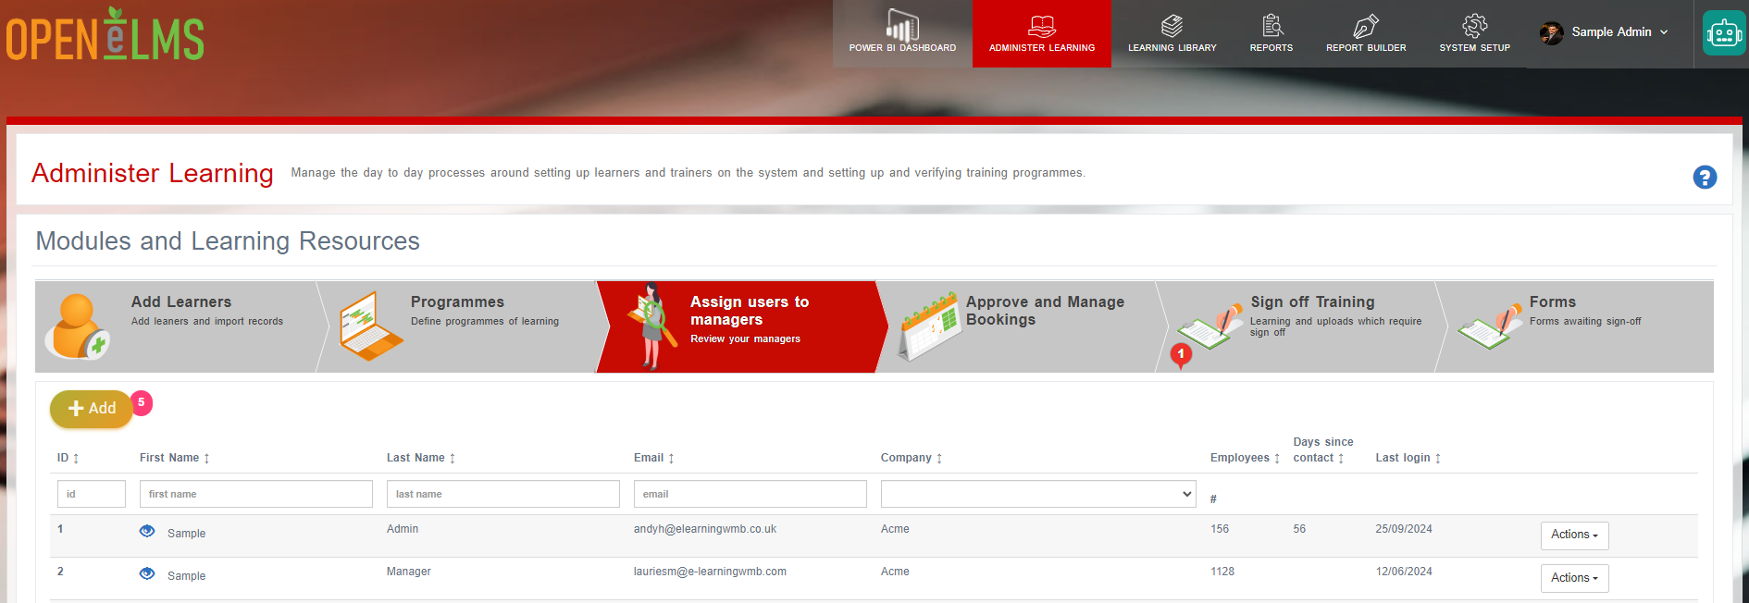1749x603 pixels.
Task: Open the chatbot robot icon
Action: 1724,33
